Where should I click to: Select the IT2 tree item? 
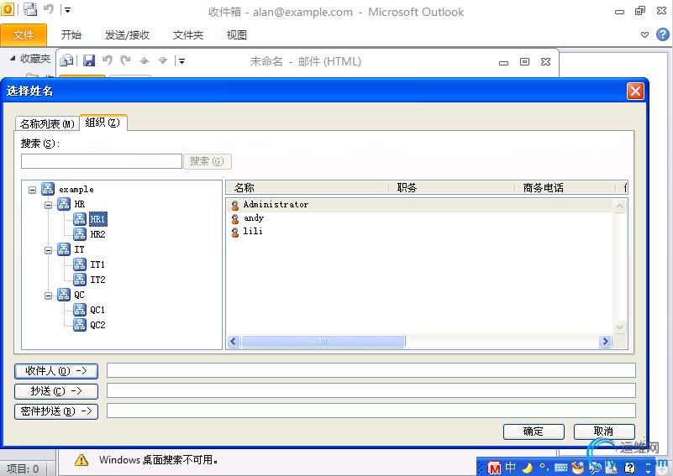click(x=97, y=280)
